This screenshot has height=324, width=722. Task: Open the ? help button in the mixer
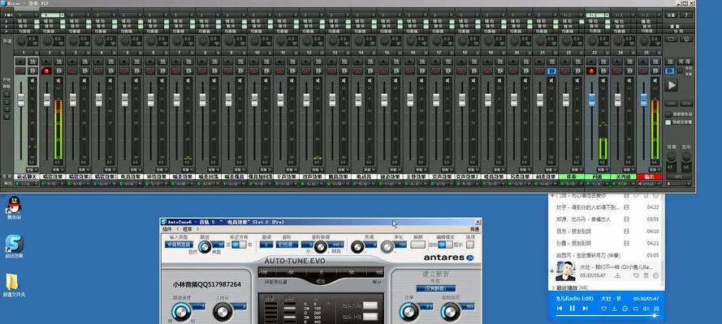pos(686,15)
